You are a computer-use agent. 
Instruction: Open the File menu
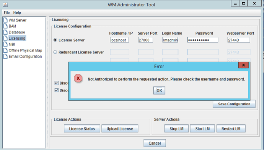pyautogui.click(x=7, y=13)
